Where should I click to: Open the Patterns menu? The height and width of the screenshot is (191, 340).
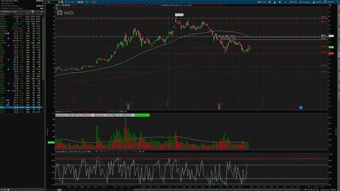pos(329,2)
